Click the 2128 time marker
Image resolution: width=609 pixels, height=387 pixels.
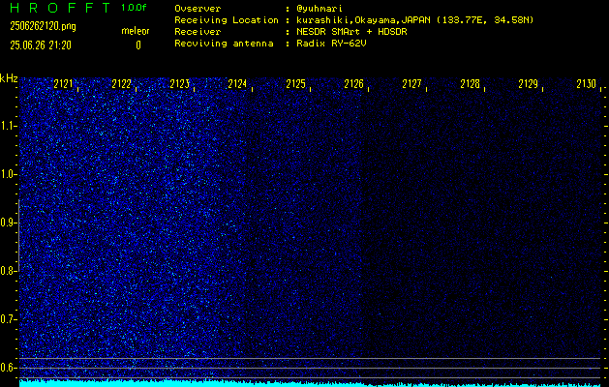click(470, 84)
